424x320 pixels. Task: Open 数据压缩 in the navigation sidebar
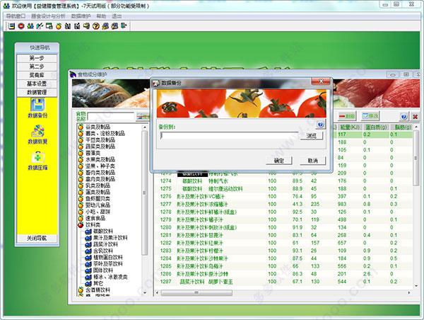pyautogui.click(x=37, y=161)
